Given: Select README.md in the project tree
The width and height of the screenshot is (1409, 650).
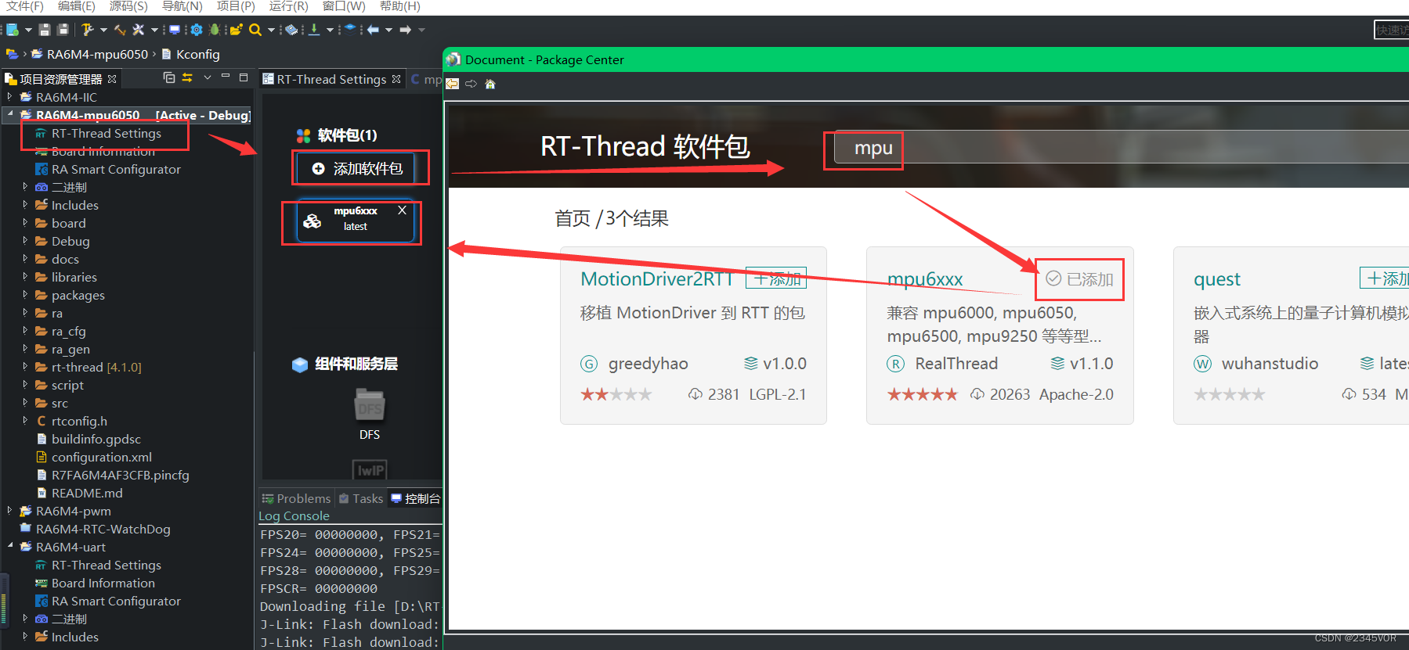Looking at the screenshot, I should tap(87, 493).
